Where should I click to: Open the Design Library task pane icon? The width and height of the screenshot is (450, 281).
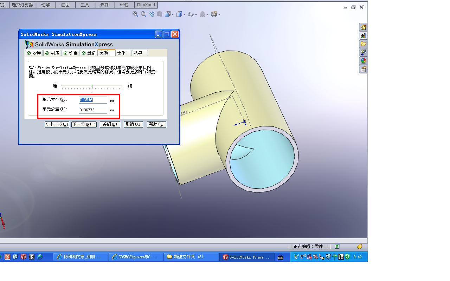coord(363,35)
